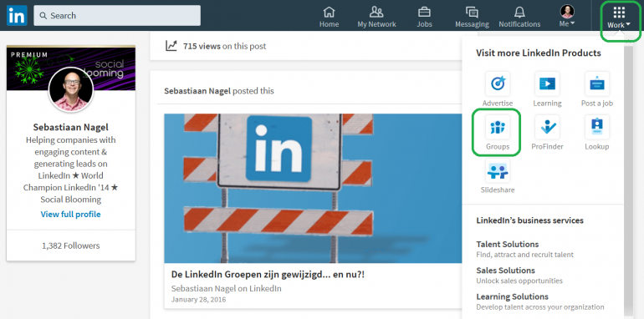Open the Jobs section
Screen dimensions: 644x319
pyautogui.click(x=424, y=17)
